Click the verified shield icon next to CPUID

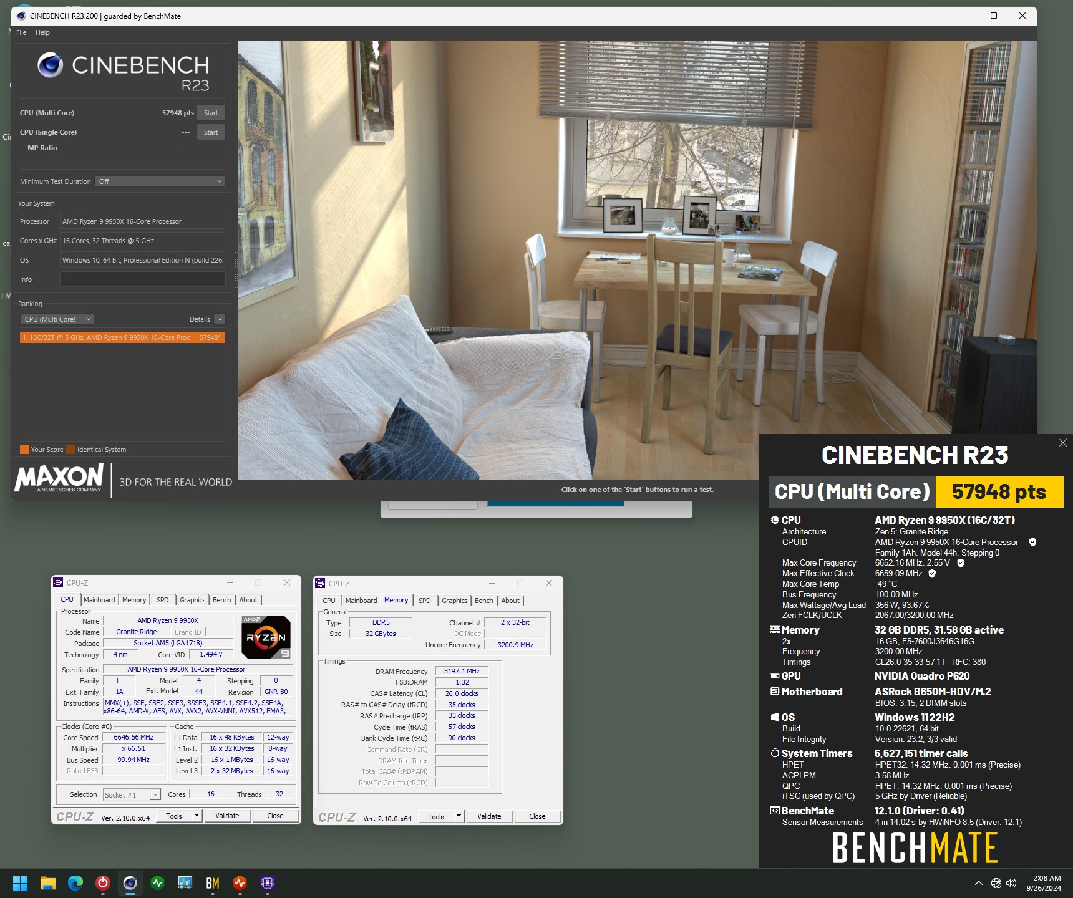pyautogui.click(x=1032, y=542)
